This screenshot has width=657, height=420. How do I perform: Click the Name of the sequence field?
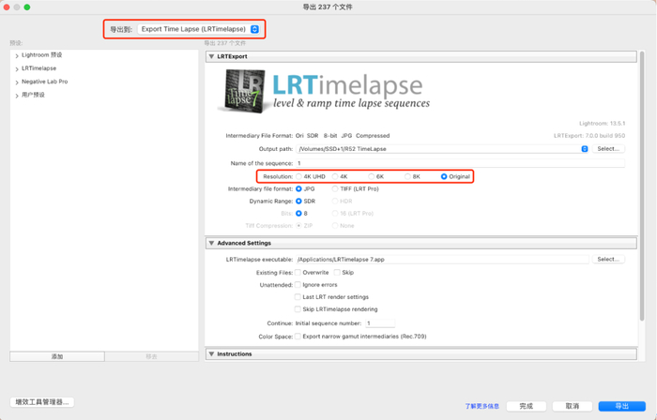pyautogui.click(x=460, y=163)
